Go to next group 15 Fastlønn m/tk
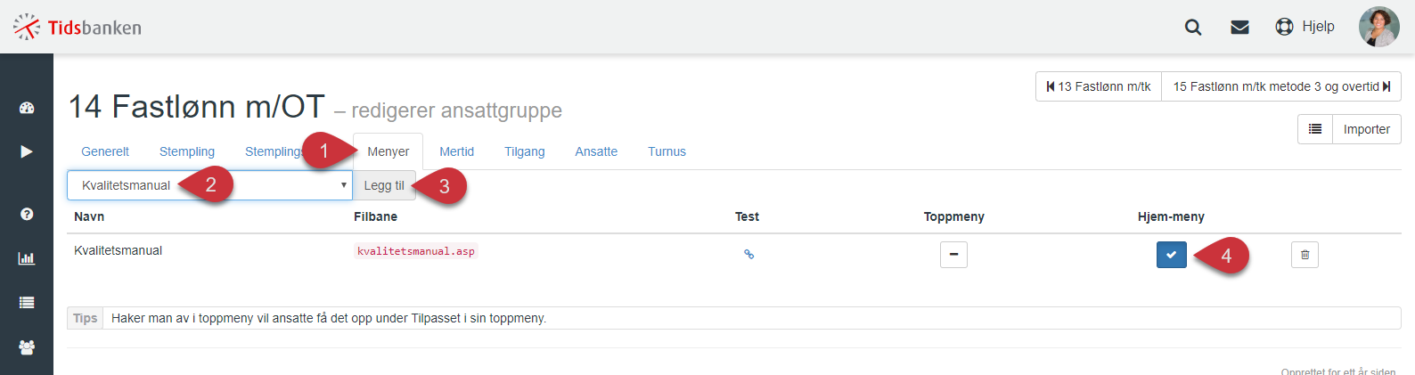Viewport: 1415px width, 375px height. click(x=1281, y=86)
